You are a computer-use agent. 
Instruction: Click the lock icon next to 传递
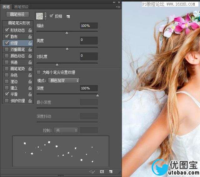(30, 62)
